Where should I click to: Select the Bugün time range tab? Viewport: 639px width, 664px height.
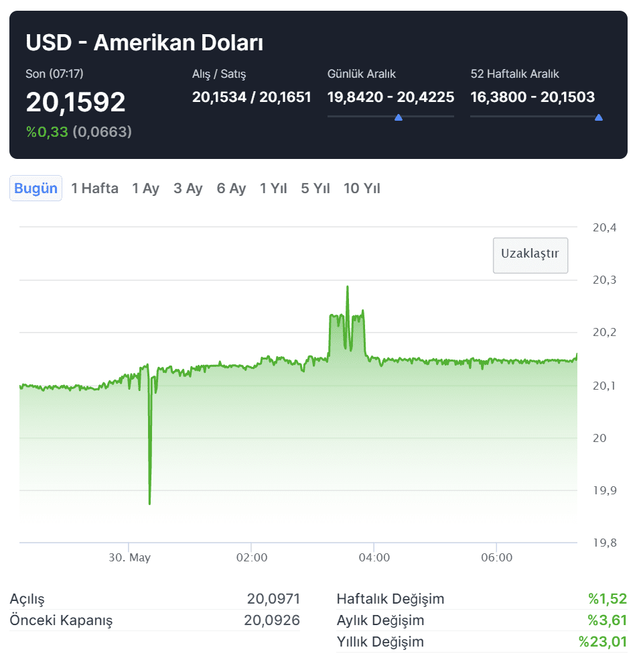(35, 188)
